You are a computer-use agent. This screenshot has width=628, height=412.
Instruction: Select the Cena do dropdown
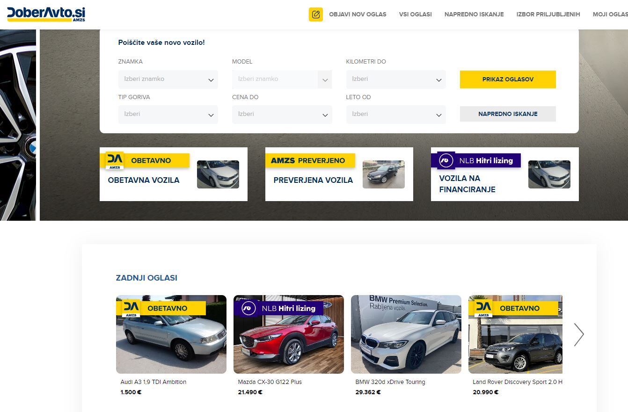[282, 115]
